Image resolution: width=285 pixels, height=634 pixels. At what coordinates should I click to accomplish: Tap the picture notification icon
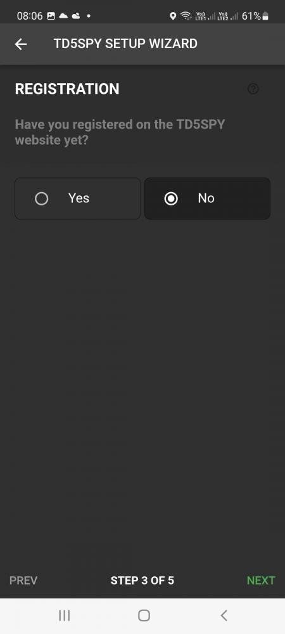51,16
